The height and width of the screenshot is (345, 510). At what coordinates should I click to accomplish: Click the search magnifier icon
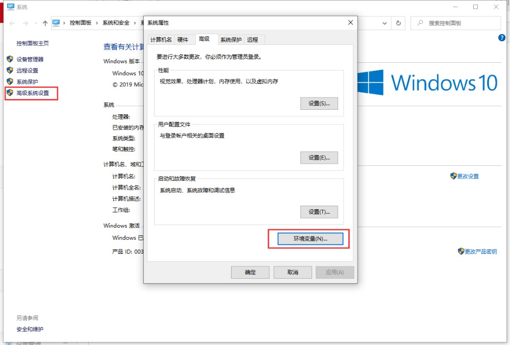tap(420, 23)
